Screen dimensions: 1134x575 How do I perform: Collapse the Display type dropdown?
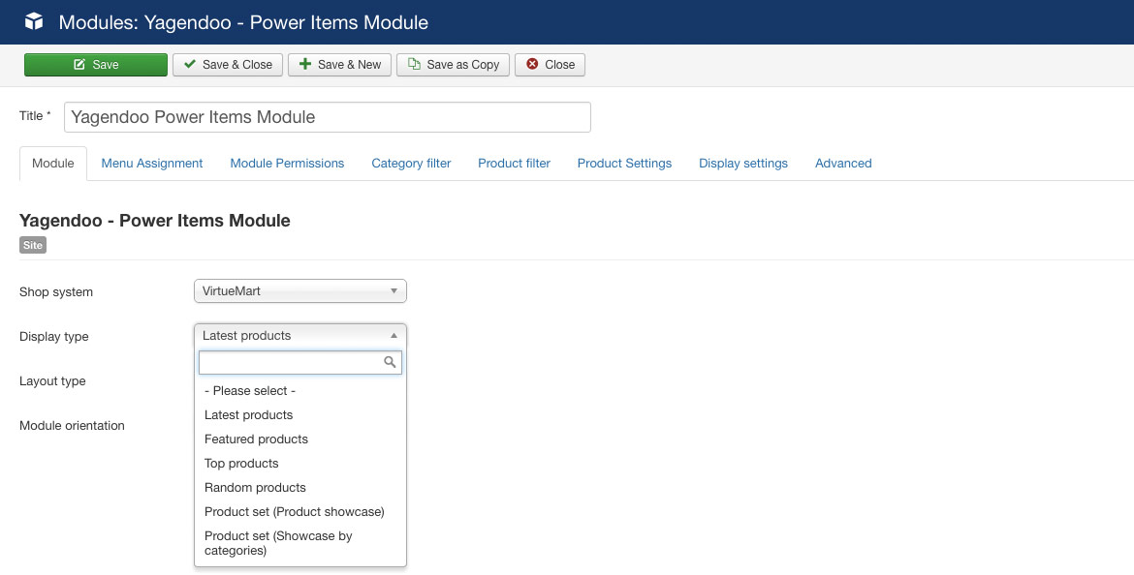(x=300, y=335)
